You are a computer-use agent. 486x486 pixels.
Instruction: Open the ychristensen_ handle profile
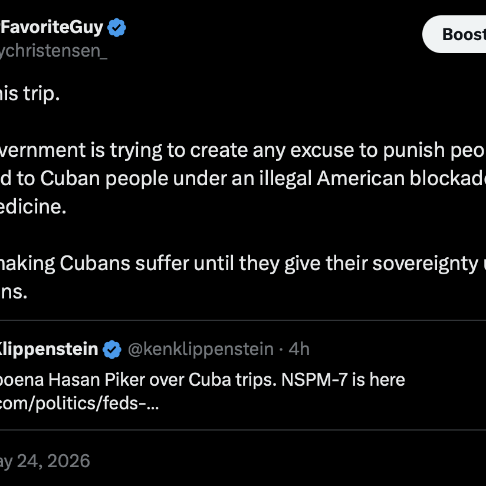pos(54,50)
